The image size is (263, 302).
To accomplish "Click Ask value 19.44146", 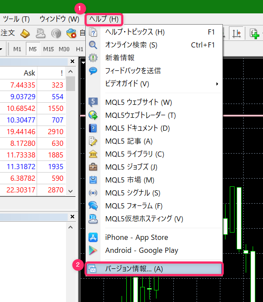I will (21, 132).
